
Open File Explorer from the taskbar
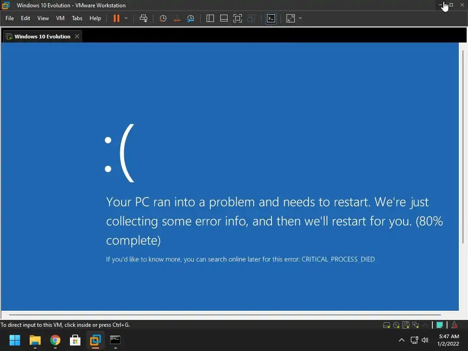pyautogui.click(x=35, y=340)
